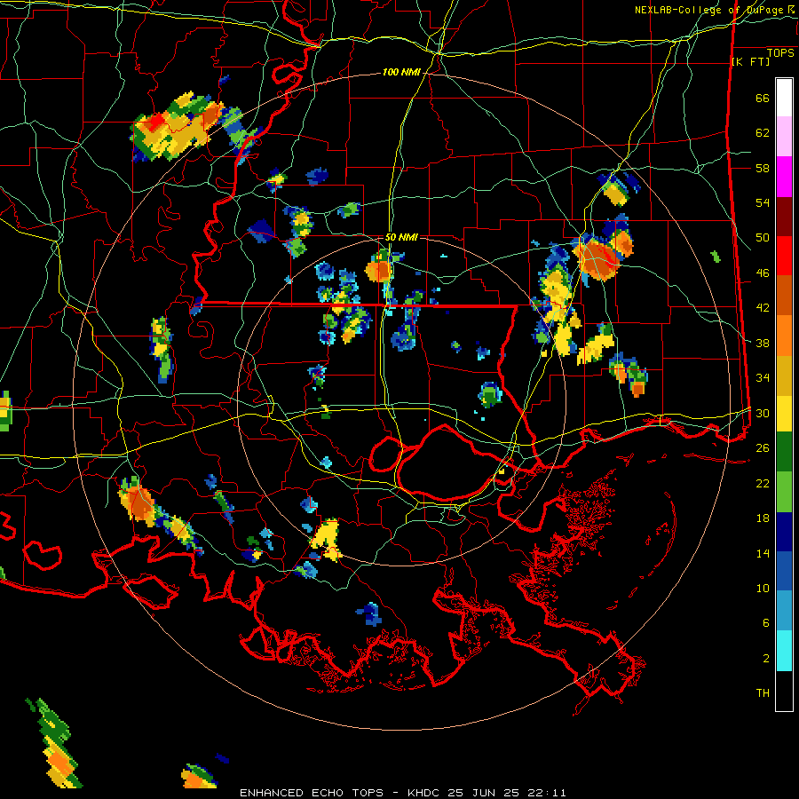Click the NEXLAB-College of DuPage watermark text
The image size is (799, 799).
point(716,10)
